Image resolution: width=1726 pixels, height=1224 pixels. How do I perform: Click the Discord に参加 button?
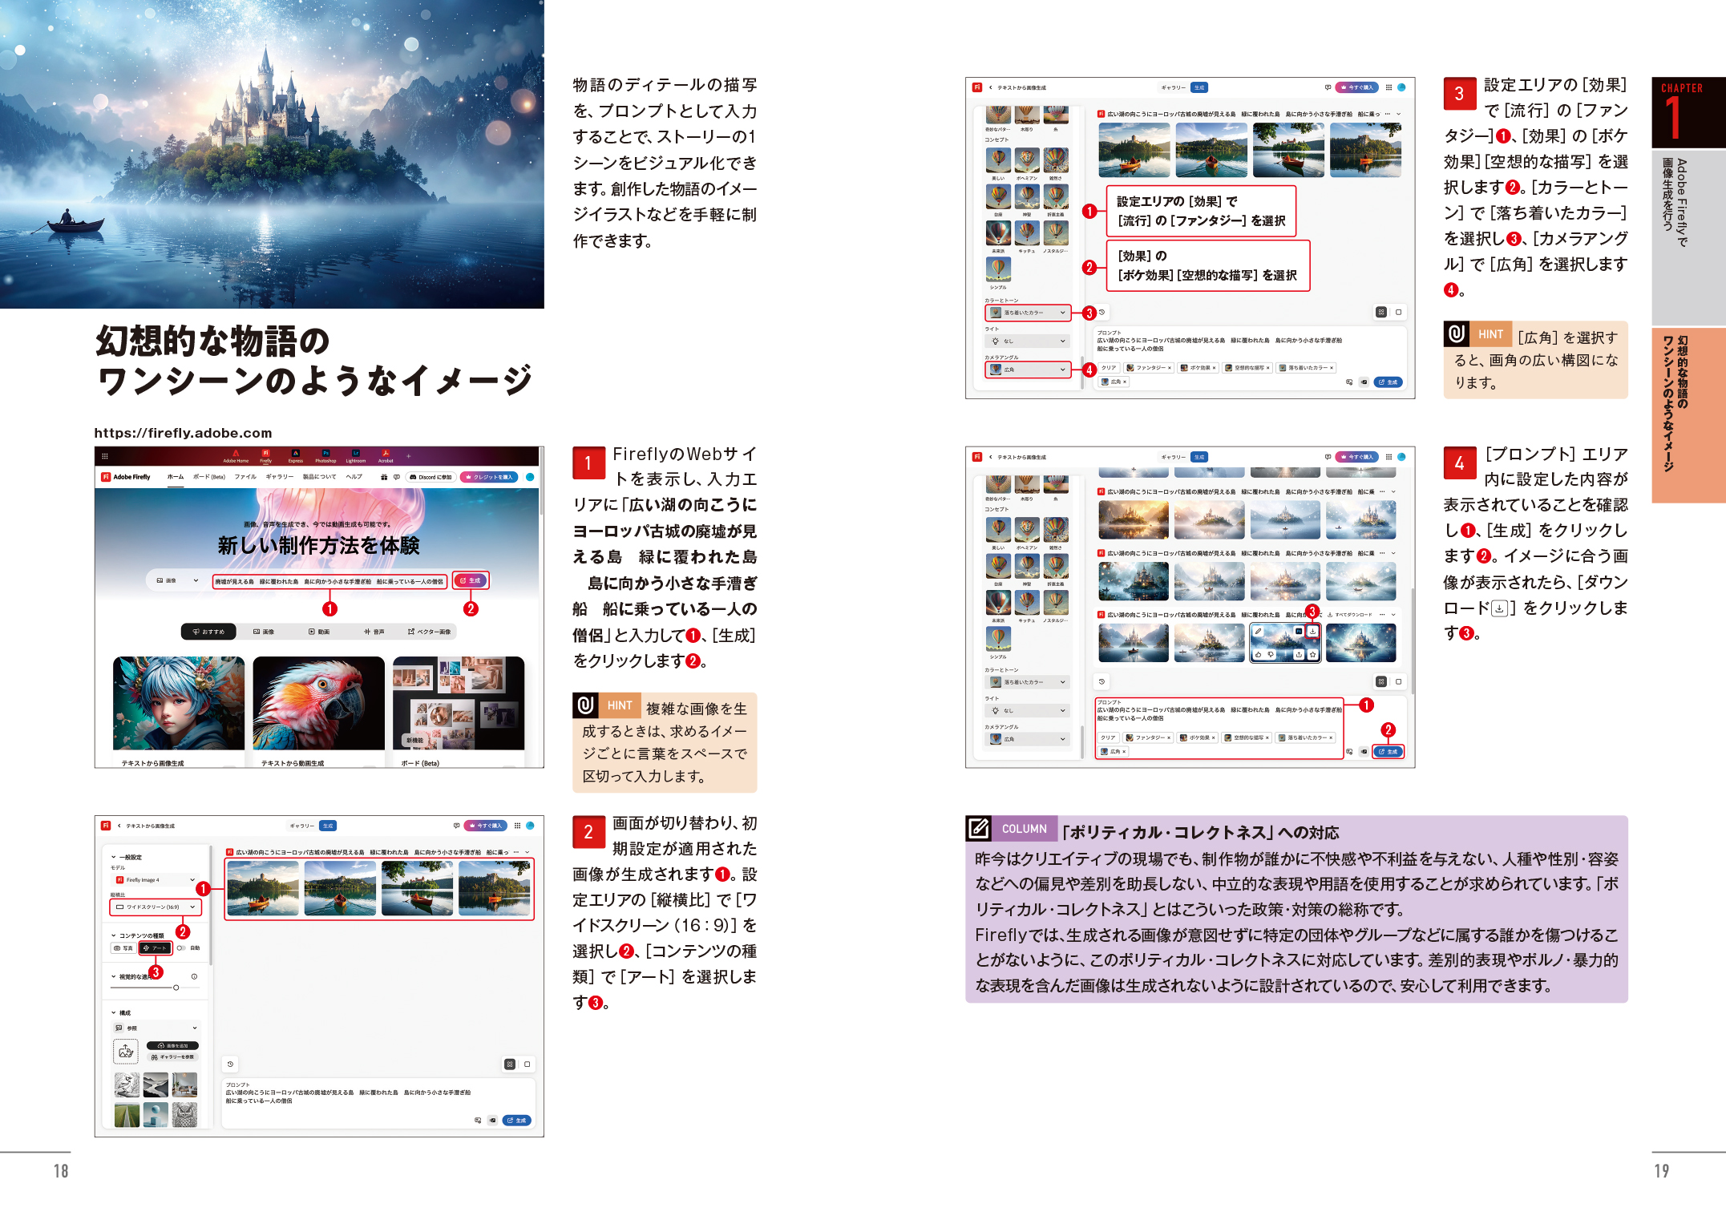431,477
